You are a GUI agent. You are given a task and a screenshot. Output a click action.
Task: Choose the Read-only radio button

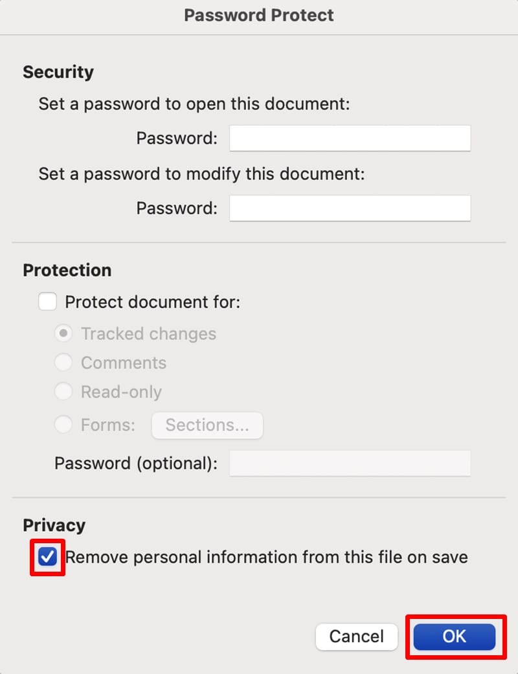(x=63, y=392)
